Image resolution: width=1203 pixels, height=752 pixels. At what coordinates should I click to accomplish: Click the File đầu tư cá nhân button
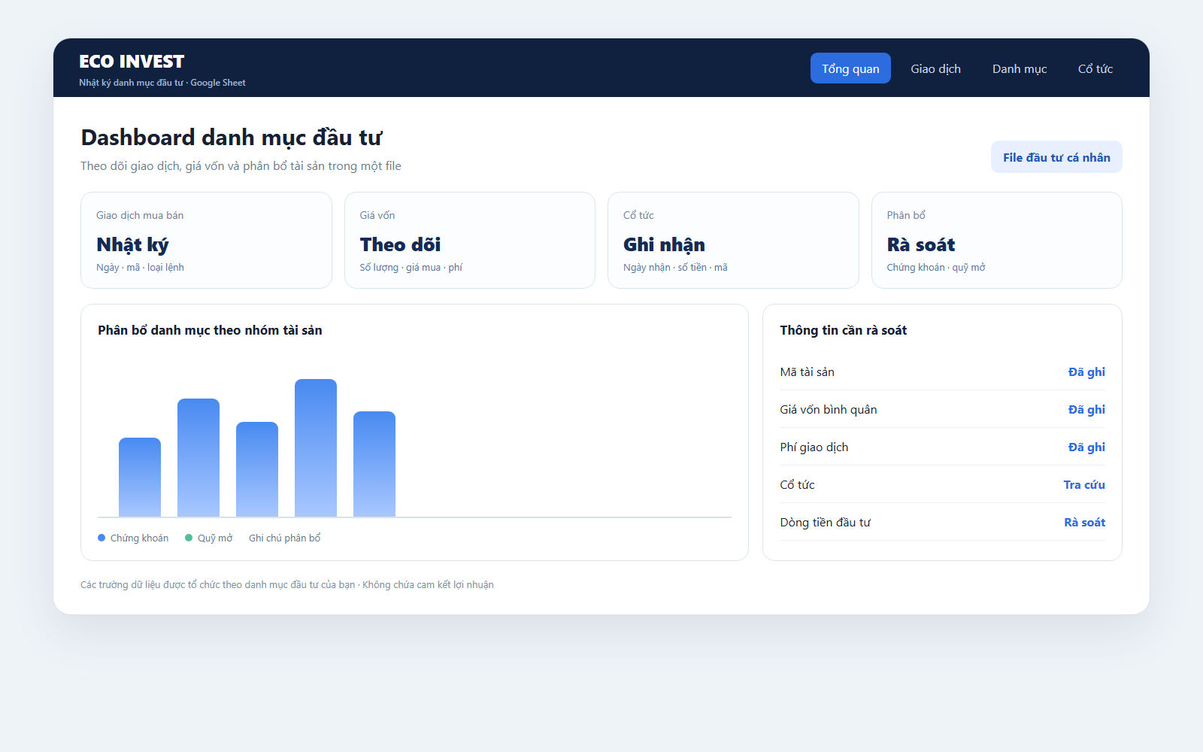point(1056,157)
